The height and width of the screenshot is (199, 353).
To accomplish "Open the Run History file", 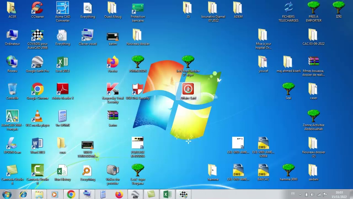I will tap(63, 173).
